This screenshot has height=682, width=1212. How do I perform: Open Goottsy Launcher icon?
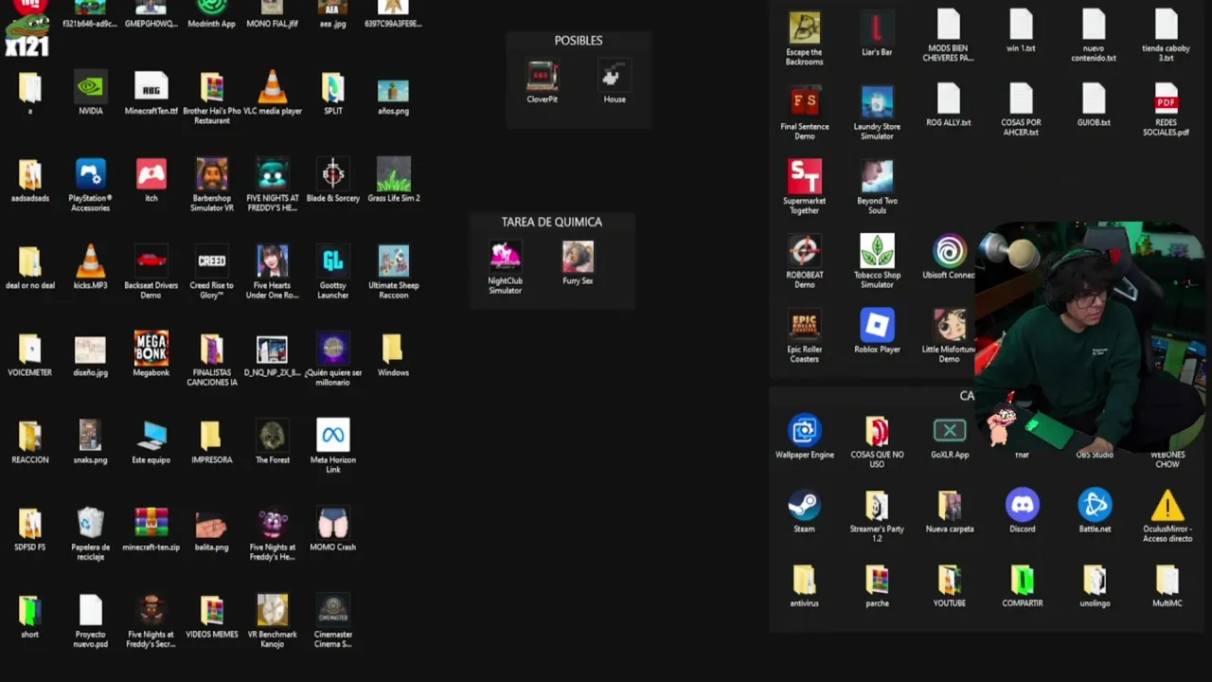pos(333,262)
